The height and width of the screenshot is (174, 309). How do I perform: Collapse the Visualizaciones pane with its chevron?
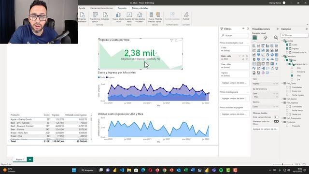click(278, 29)
